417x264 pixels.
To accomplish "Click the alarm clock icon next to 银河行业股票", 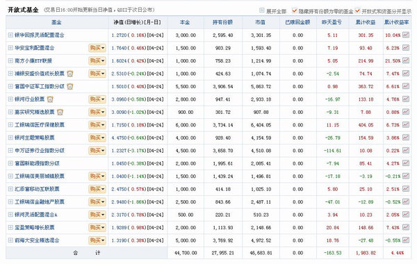I will pos(50,99).
